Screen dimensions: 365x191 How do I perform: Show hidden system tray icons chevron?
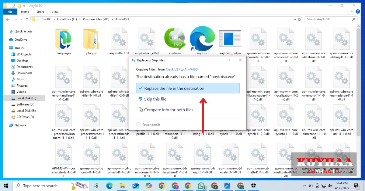(304, 186)
